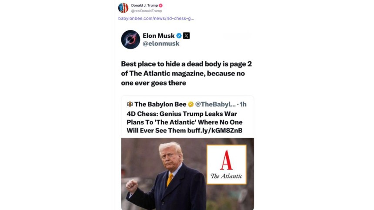The height and width of the screenshot is (210, 374).
Task: Click the 1h timestamp on quoted post
Action: [243, 104]
